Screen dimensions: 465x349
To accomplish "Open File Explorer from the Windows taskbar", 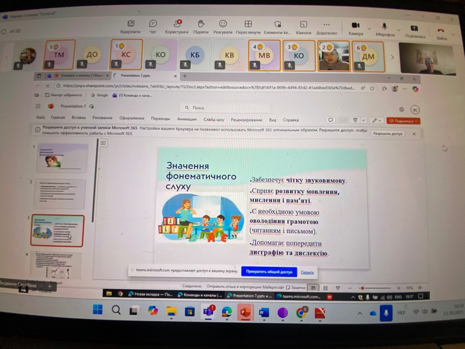I will tap(171, 311).
